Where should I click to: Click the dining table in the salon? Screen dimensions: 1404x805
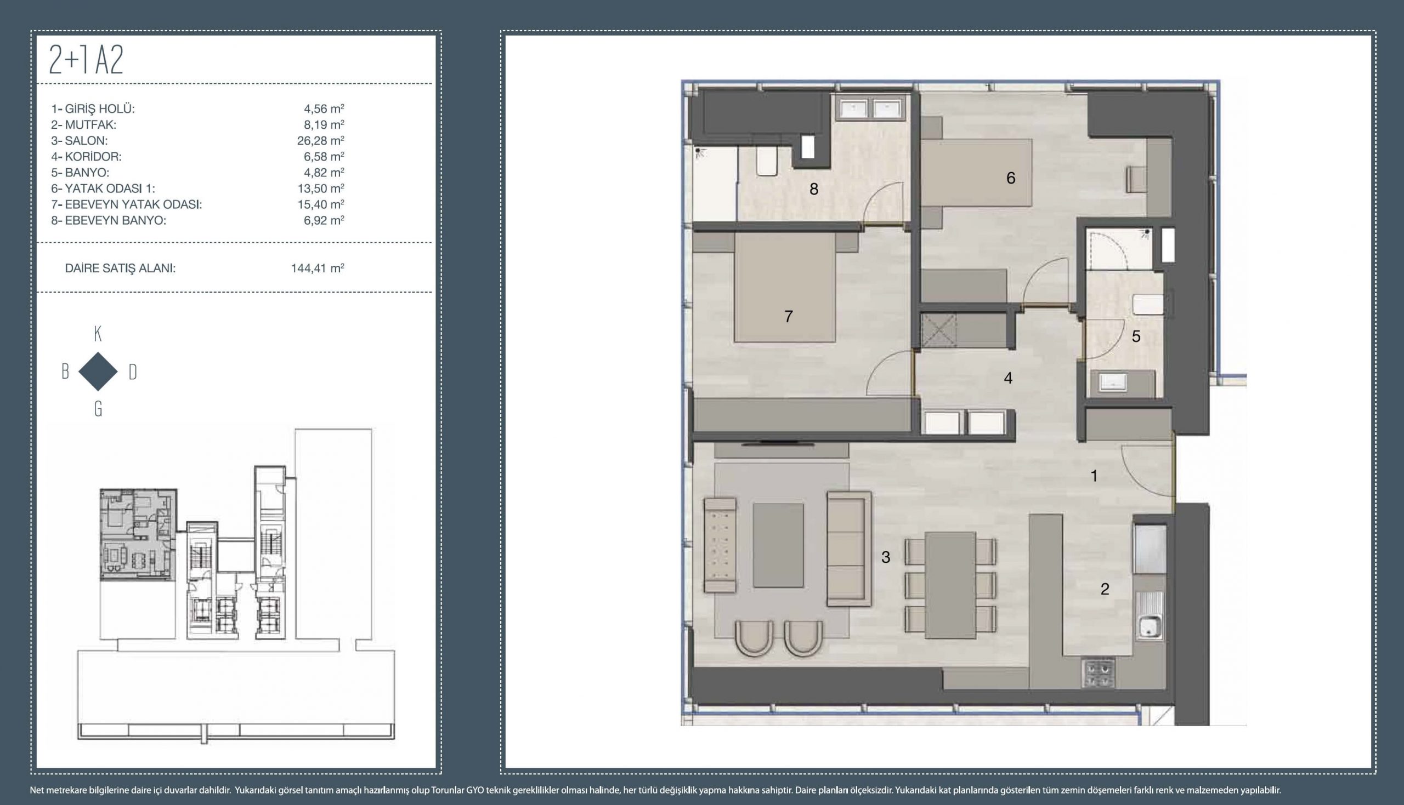point(950,585)
